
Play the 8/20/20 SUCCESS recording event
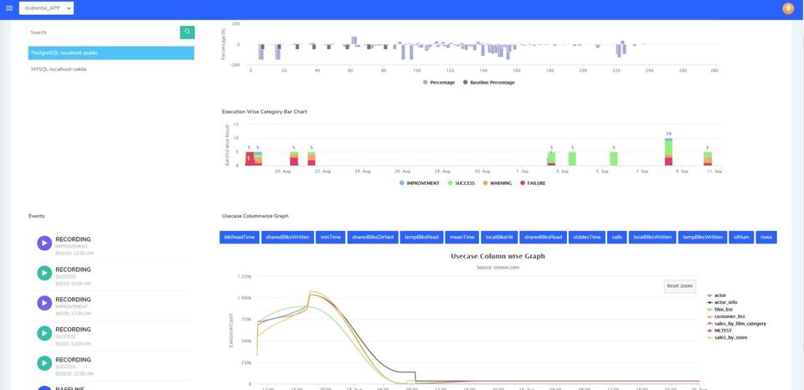tap(44, 363)
